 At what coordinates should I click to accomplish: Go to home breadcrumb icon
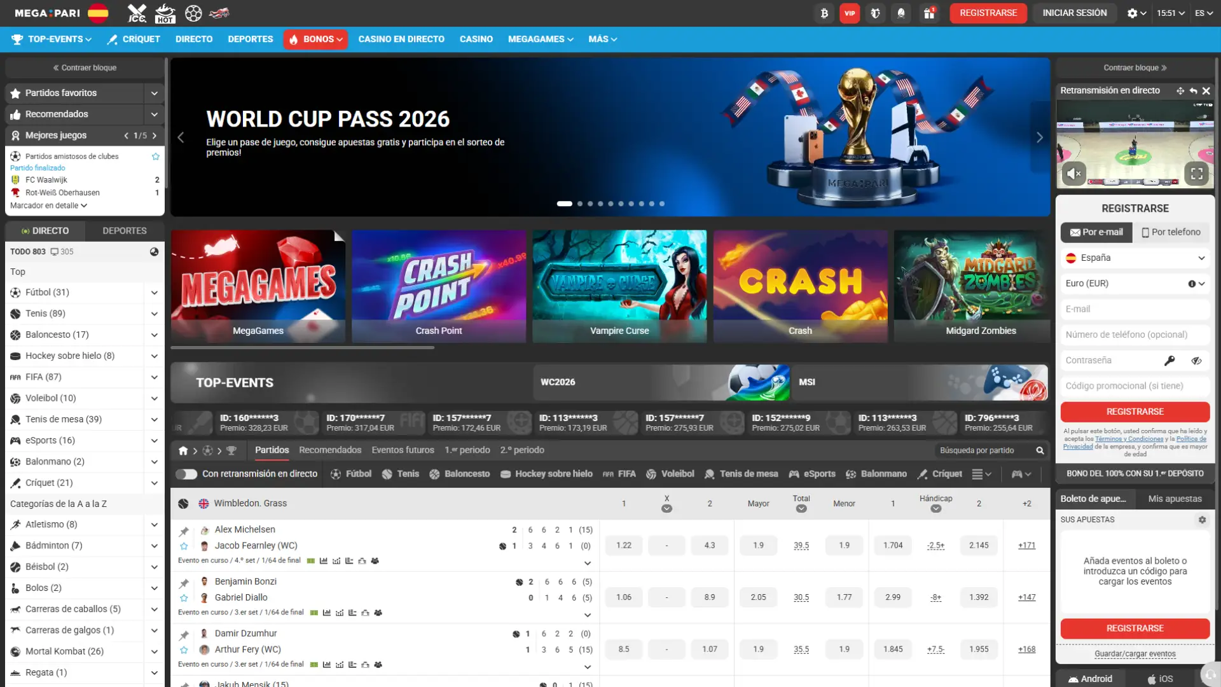[x=183, y=450]
